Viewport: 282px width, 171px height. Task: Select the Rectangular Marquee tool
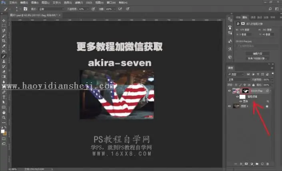(x=4, y=26)
